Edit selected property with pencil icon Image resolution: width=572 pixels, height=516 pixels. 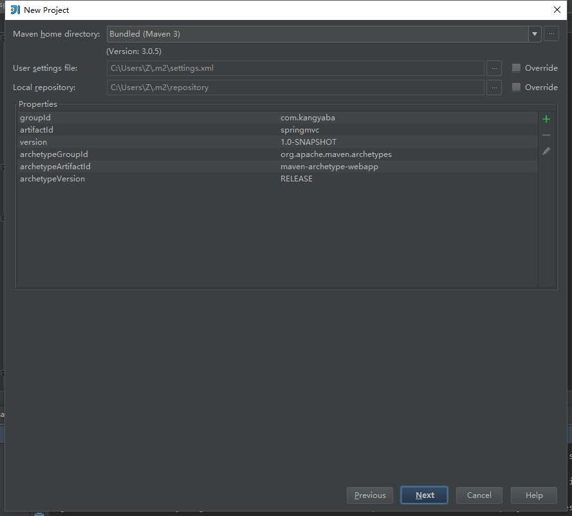click(x=546, y=151)
